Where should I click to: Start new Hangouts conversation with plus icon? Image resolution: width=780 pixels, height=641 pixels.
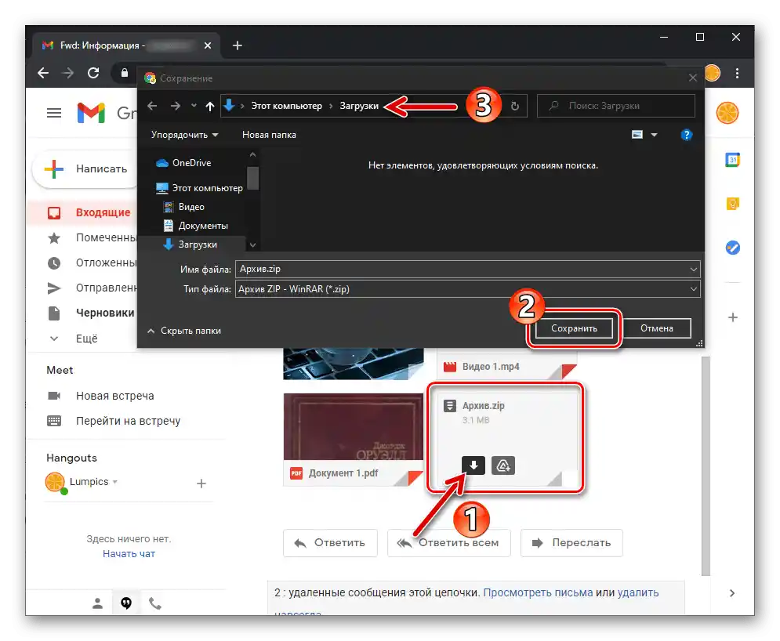[x=201, y=483]
